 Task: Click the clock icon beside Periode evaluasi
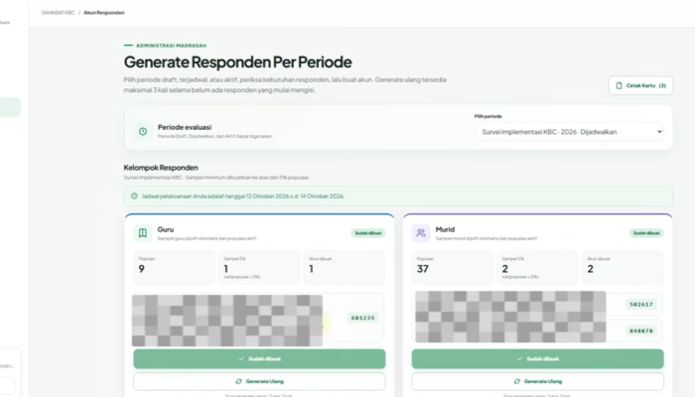click(143, 132)
